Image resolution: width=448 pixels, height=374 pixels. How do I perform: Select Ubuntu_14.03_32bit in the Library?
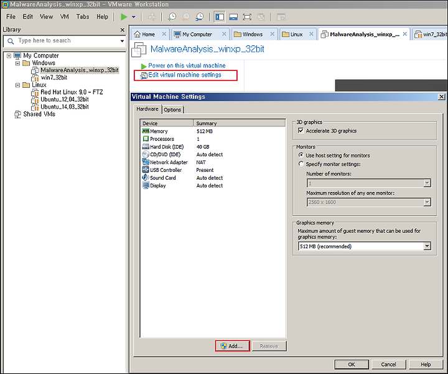pyautogui.click(x=65, y=106)
